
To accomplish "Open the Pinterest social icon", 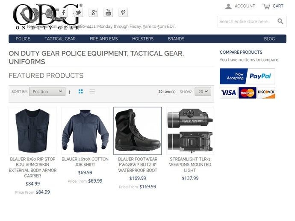I will click(123, 12).
